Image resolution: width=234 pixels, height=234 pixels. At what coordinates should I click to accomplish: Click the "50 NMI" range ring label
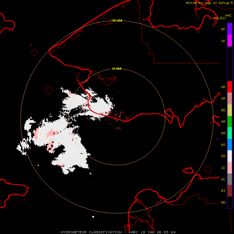tap(117, 69)
